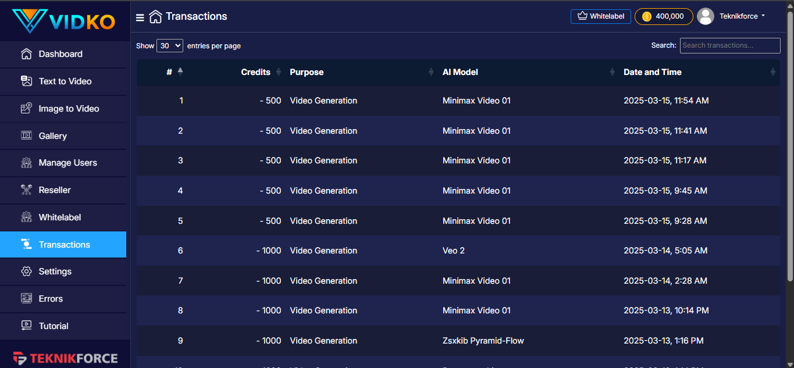
Task: Click the Manage Users sidebar icon
Action: 26,163
